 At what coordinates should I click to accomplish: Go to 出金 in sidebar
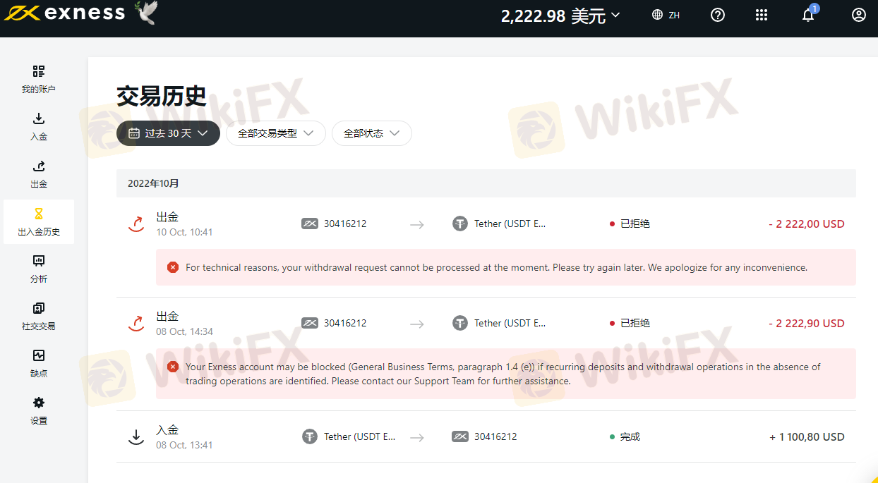39,174
